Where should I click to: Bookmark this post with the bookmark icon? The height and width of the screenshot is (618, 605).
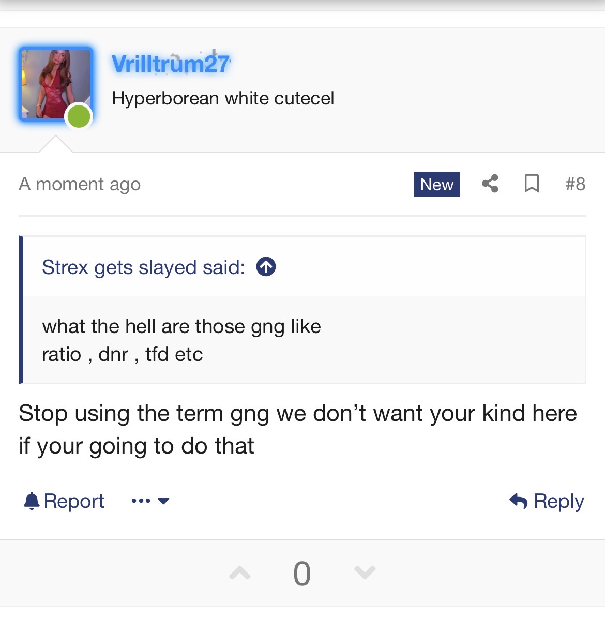532,184
